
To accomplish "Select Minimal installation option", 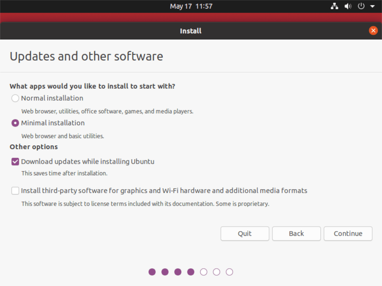I will click(15, 123).
